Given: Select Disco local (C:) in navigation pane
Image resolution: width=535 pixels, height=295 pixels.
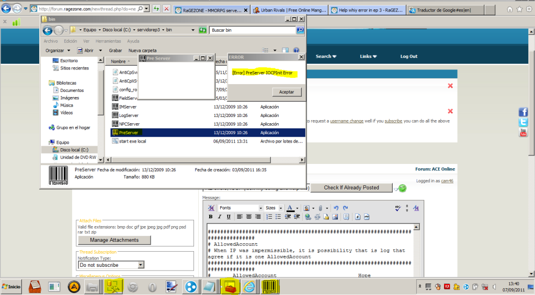Looking at the screenshot, I should point(74,150).
